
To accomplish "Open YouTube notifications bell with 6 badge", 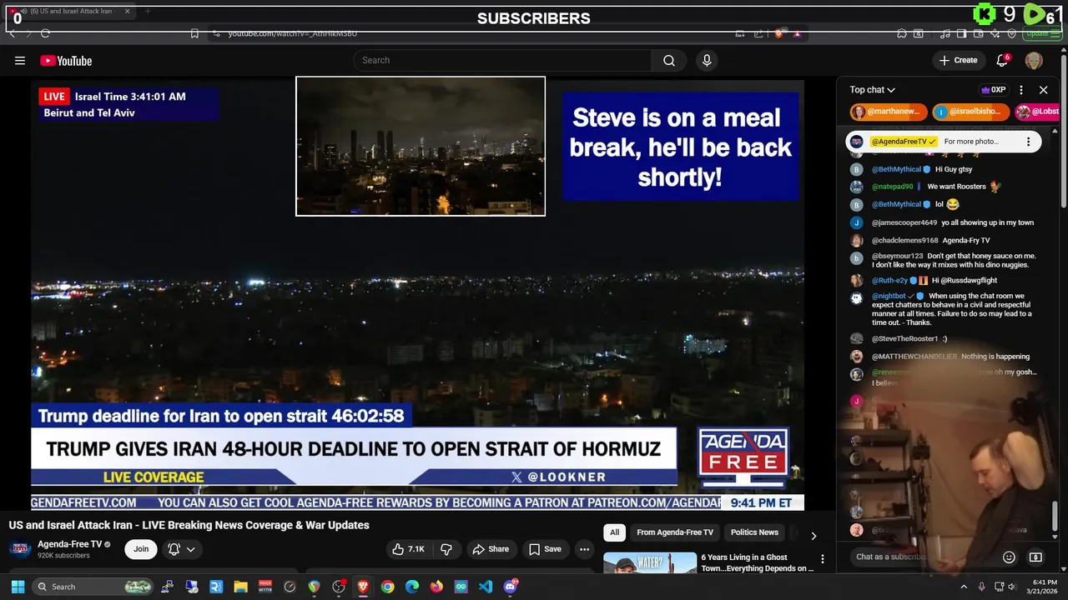I will pos(1002,60).
